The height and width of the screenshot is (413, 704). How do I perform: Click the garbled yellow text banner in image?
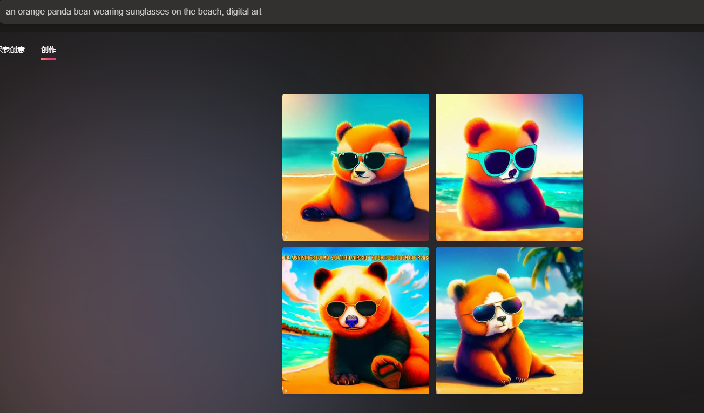[x=355, y=258]
